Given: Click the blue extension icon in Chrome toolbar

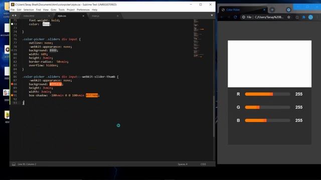Looking at the screenshot, I should pos(304,17).
